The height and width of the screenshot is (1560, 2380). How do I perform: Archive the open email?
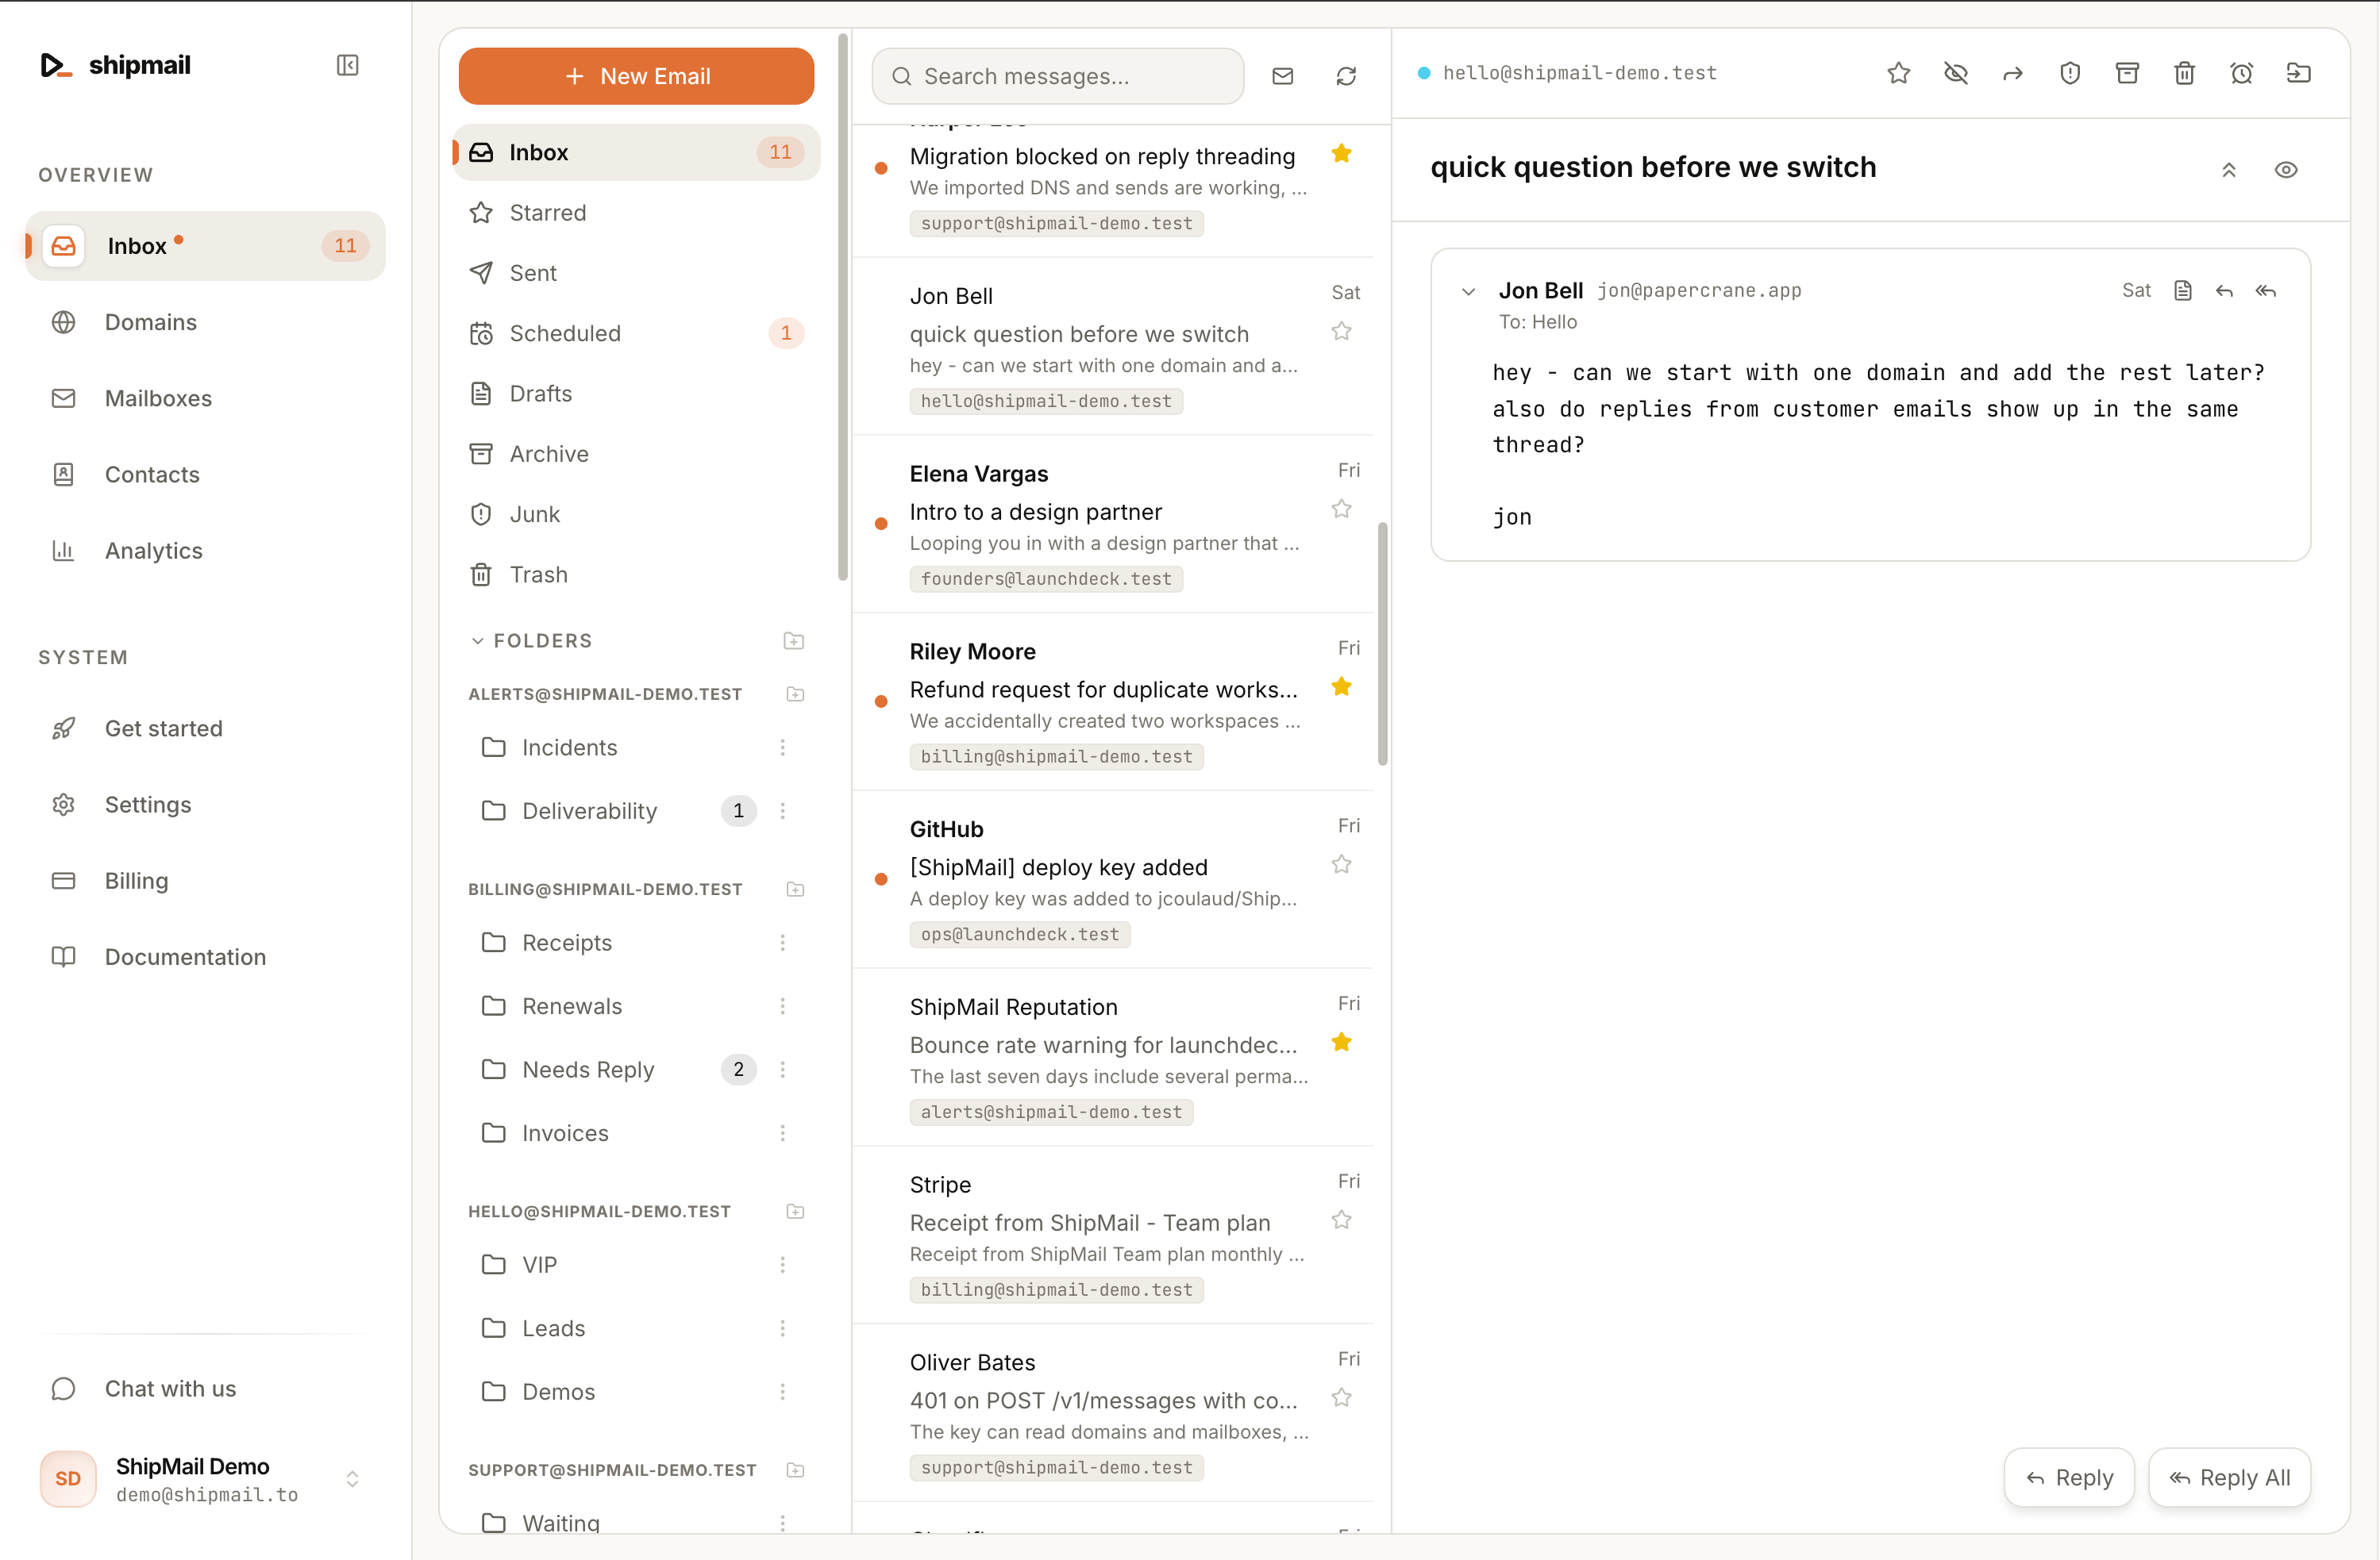pyautogui.click(x=2127, y=73)
